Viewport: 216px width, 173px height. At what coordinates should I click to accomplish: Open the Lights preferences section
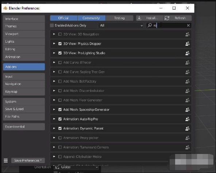pos(24,42)
